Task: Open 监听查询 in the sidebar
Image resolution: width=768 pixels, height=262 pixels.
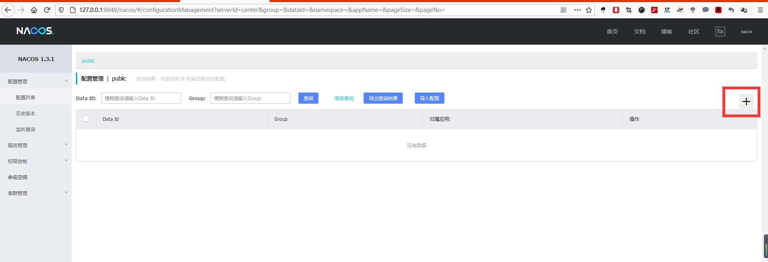Action: click(26, 130)
